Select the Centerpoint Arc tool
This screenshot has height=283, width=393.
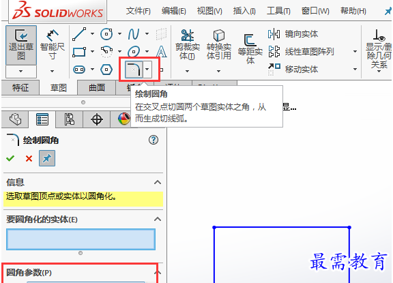106,52
